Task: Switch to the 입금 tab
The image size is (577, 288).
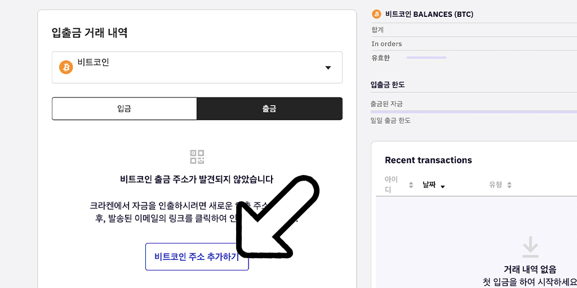Action: click(125, 109)
